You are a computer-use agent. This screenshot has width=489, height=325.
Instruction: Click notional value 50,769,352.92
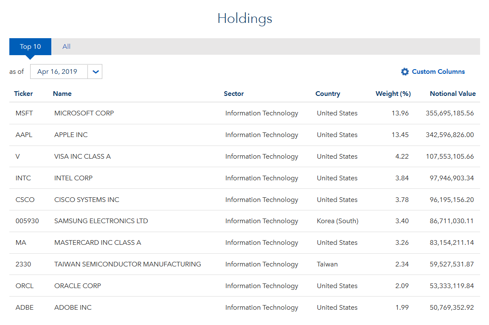click(452, 307)
